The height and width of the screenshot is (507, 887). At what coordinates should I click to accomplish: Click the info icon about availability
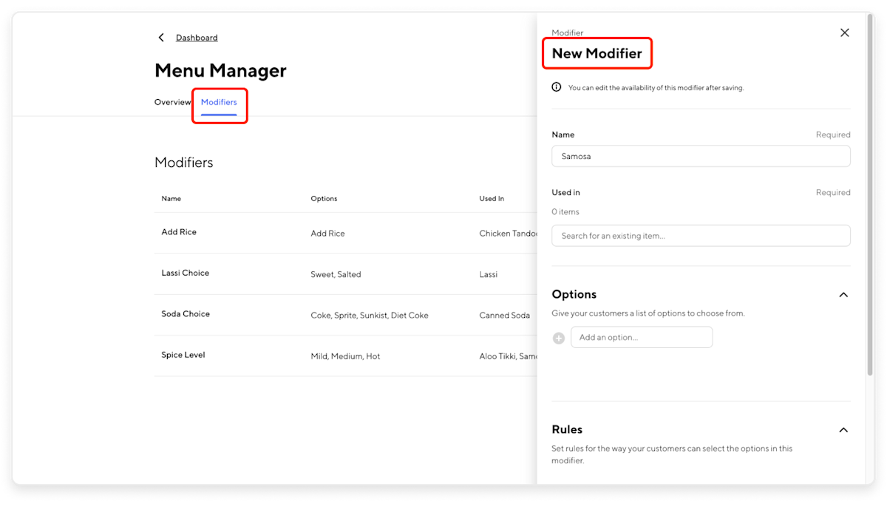pos(557,87)
